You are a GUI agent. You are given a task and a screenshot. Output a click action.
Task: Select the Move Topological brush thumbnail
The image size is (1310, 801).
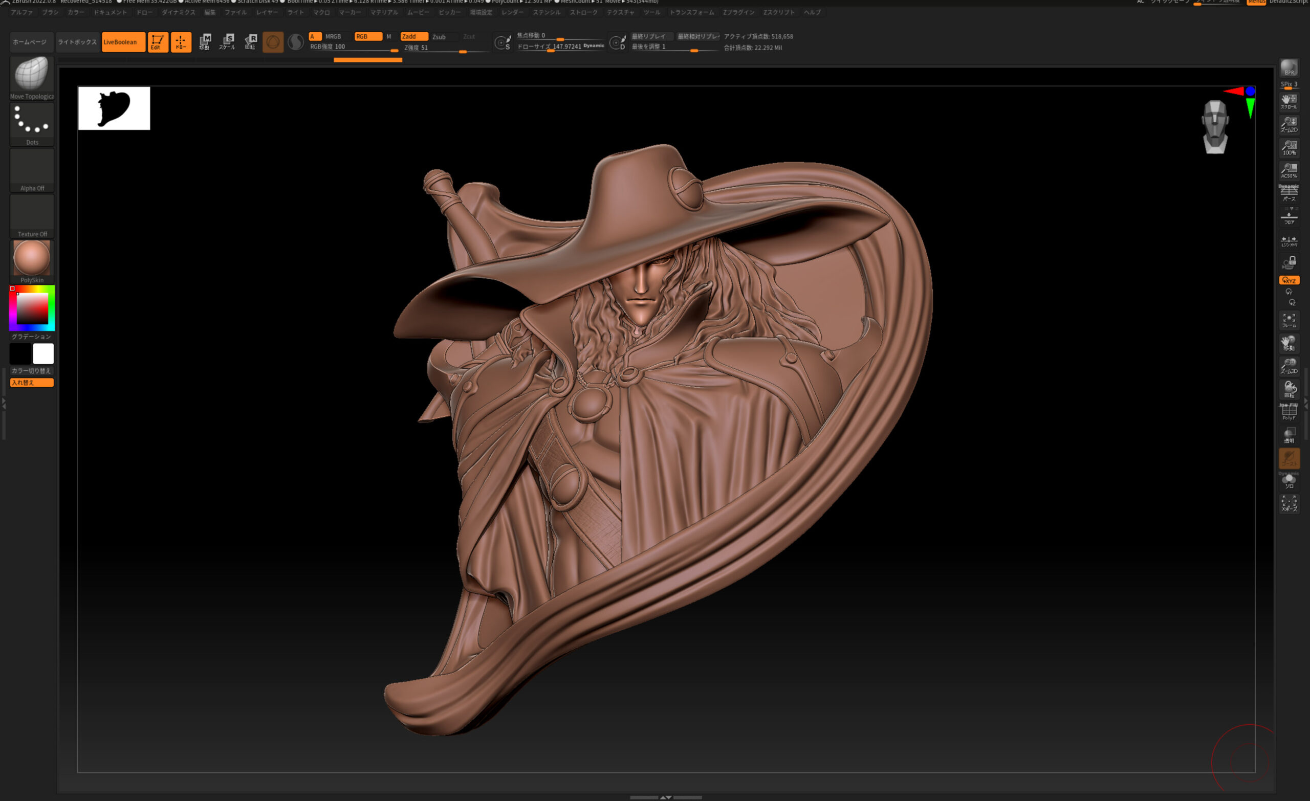click(32, 78)
